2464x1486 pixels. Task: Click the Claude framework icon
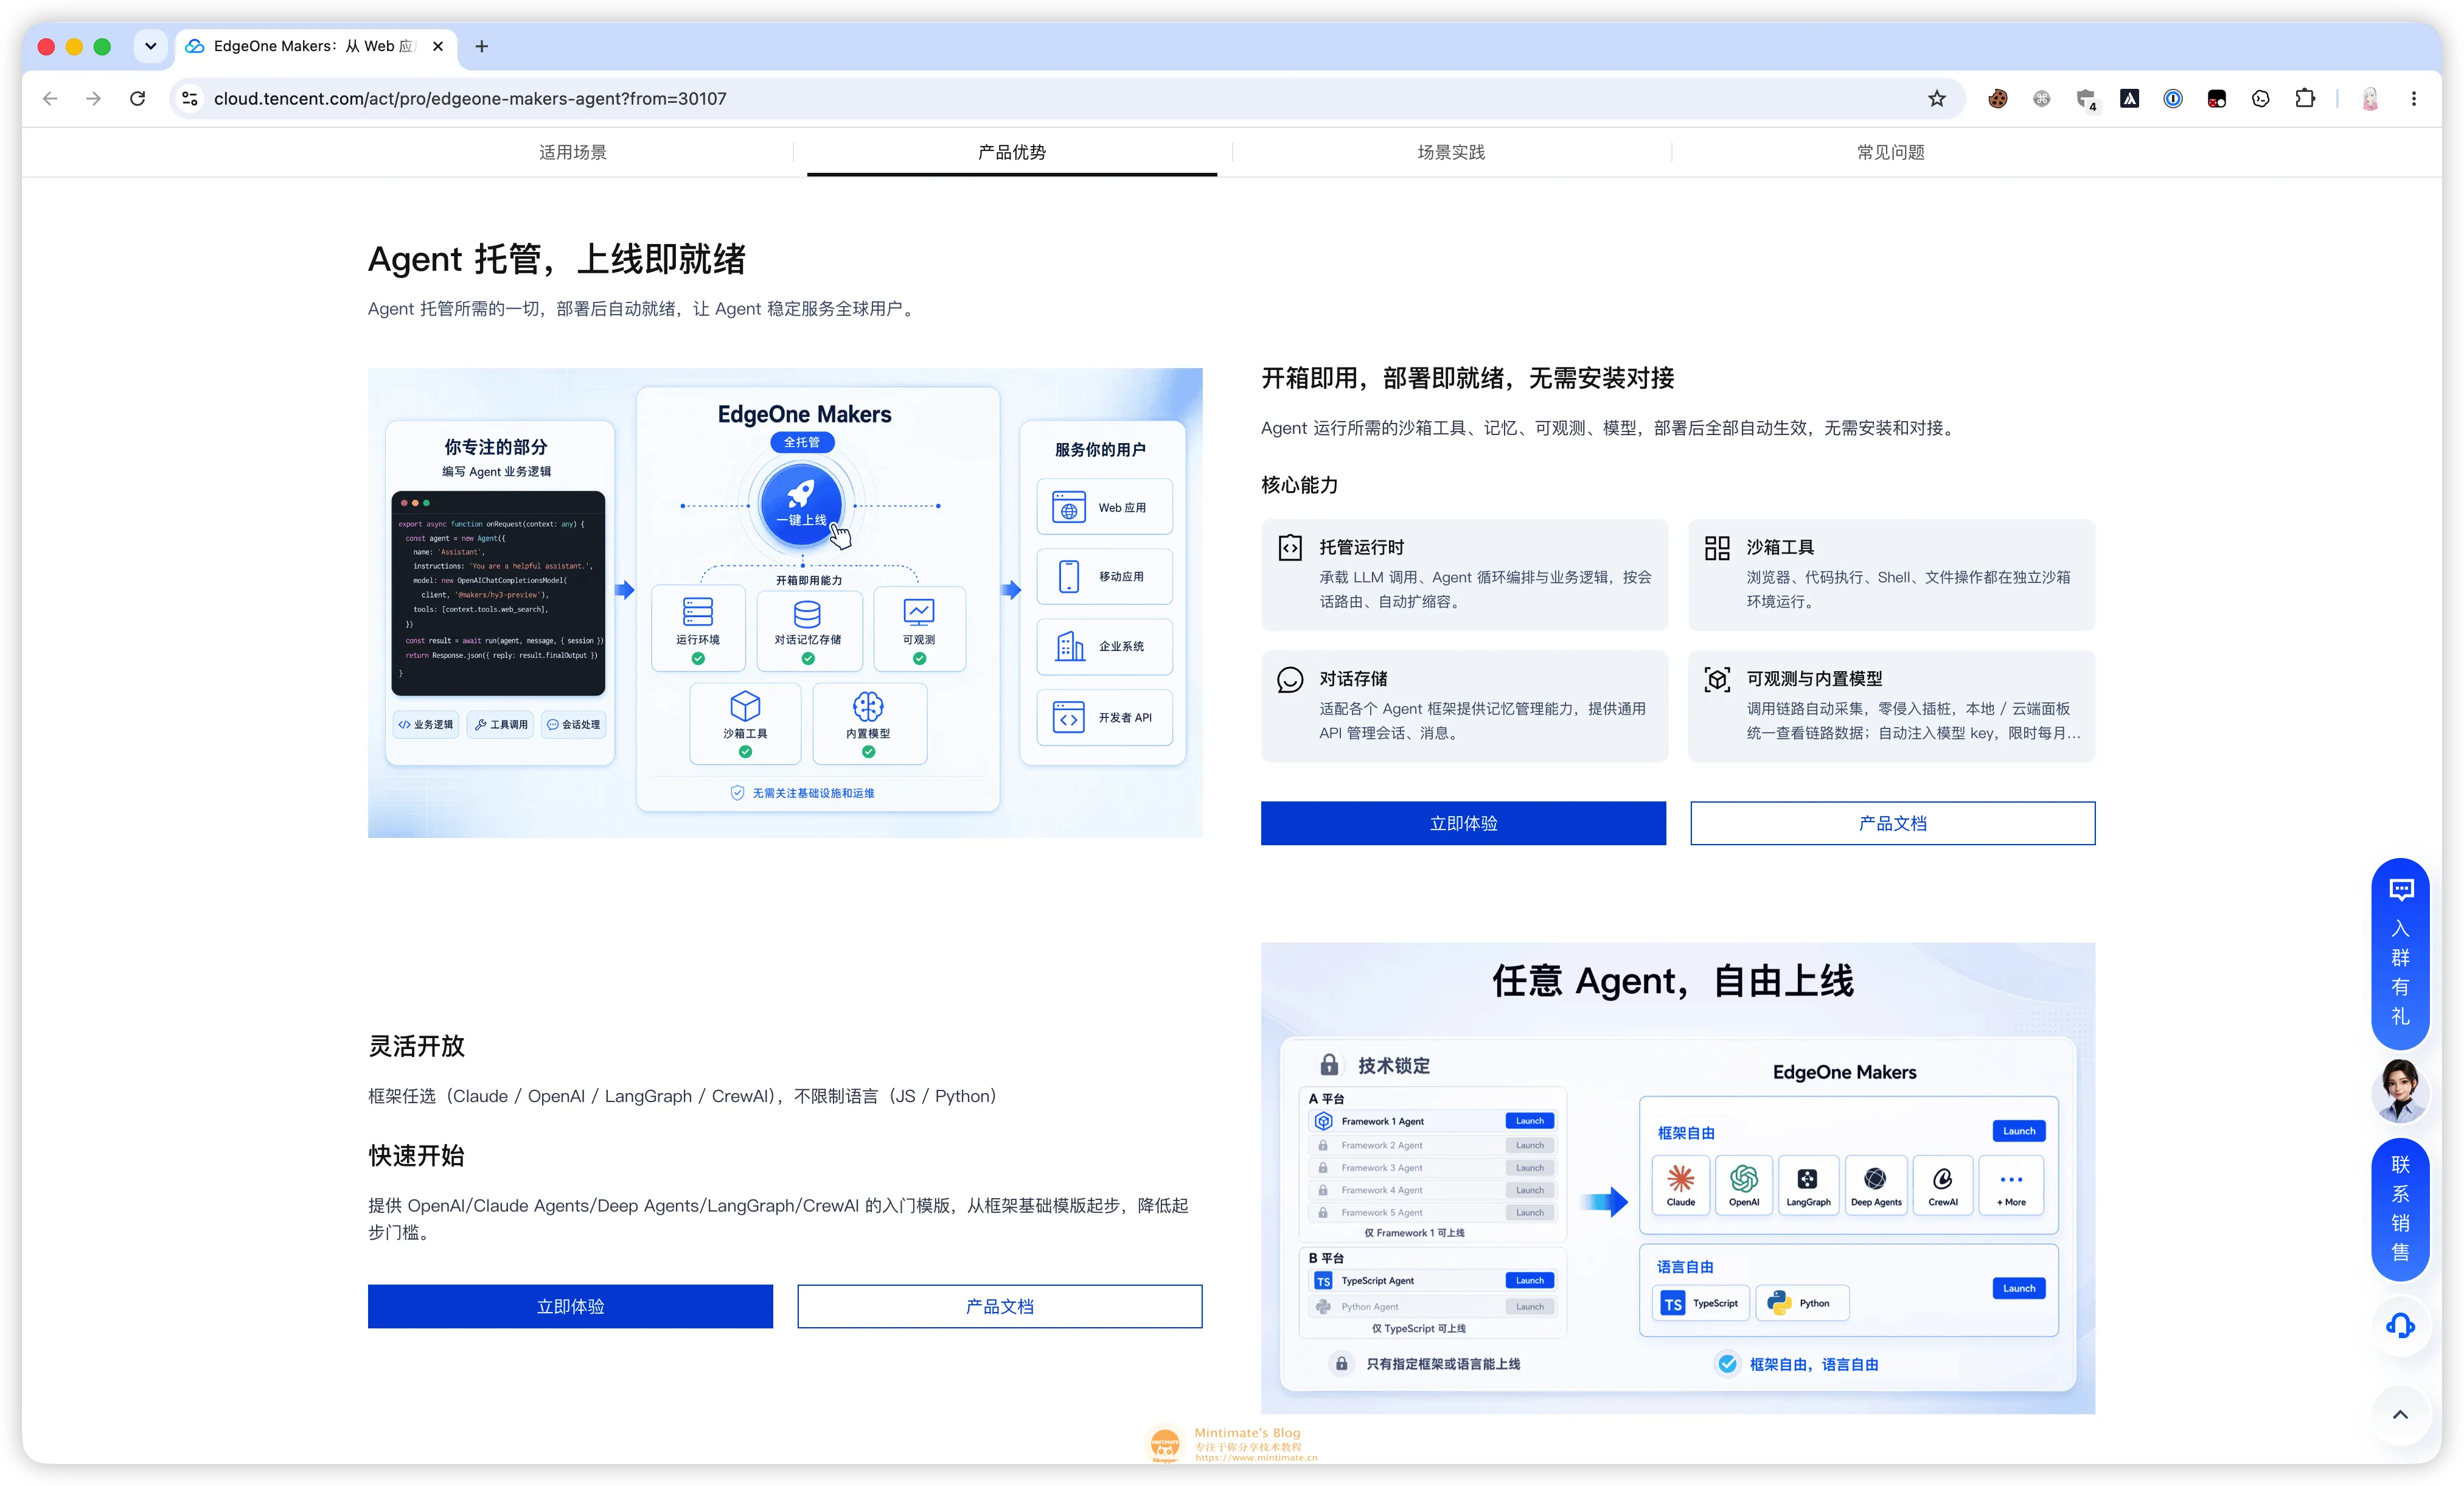tap(1681, 1184)
